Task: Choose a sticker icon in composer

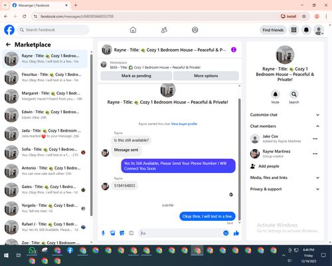Action: 122,233
